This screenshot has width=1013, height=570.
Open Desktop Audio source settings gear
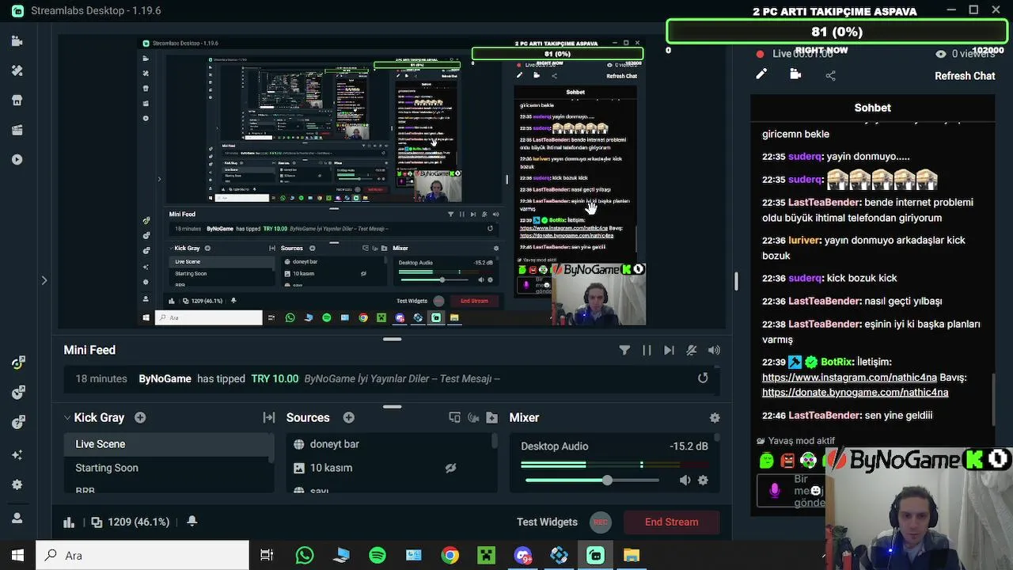coord(703,480)
